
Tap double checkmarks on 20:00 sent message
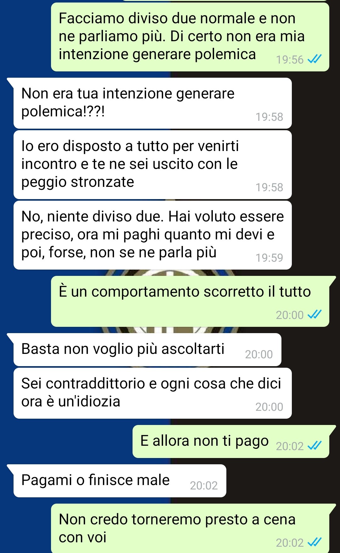[x=314, y=314]
